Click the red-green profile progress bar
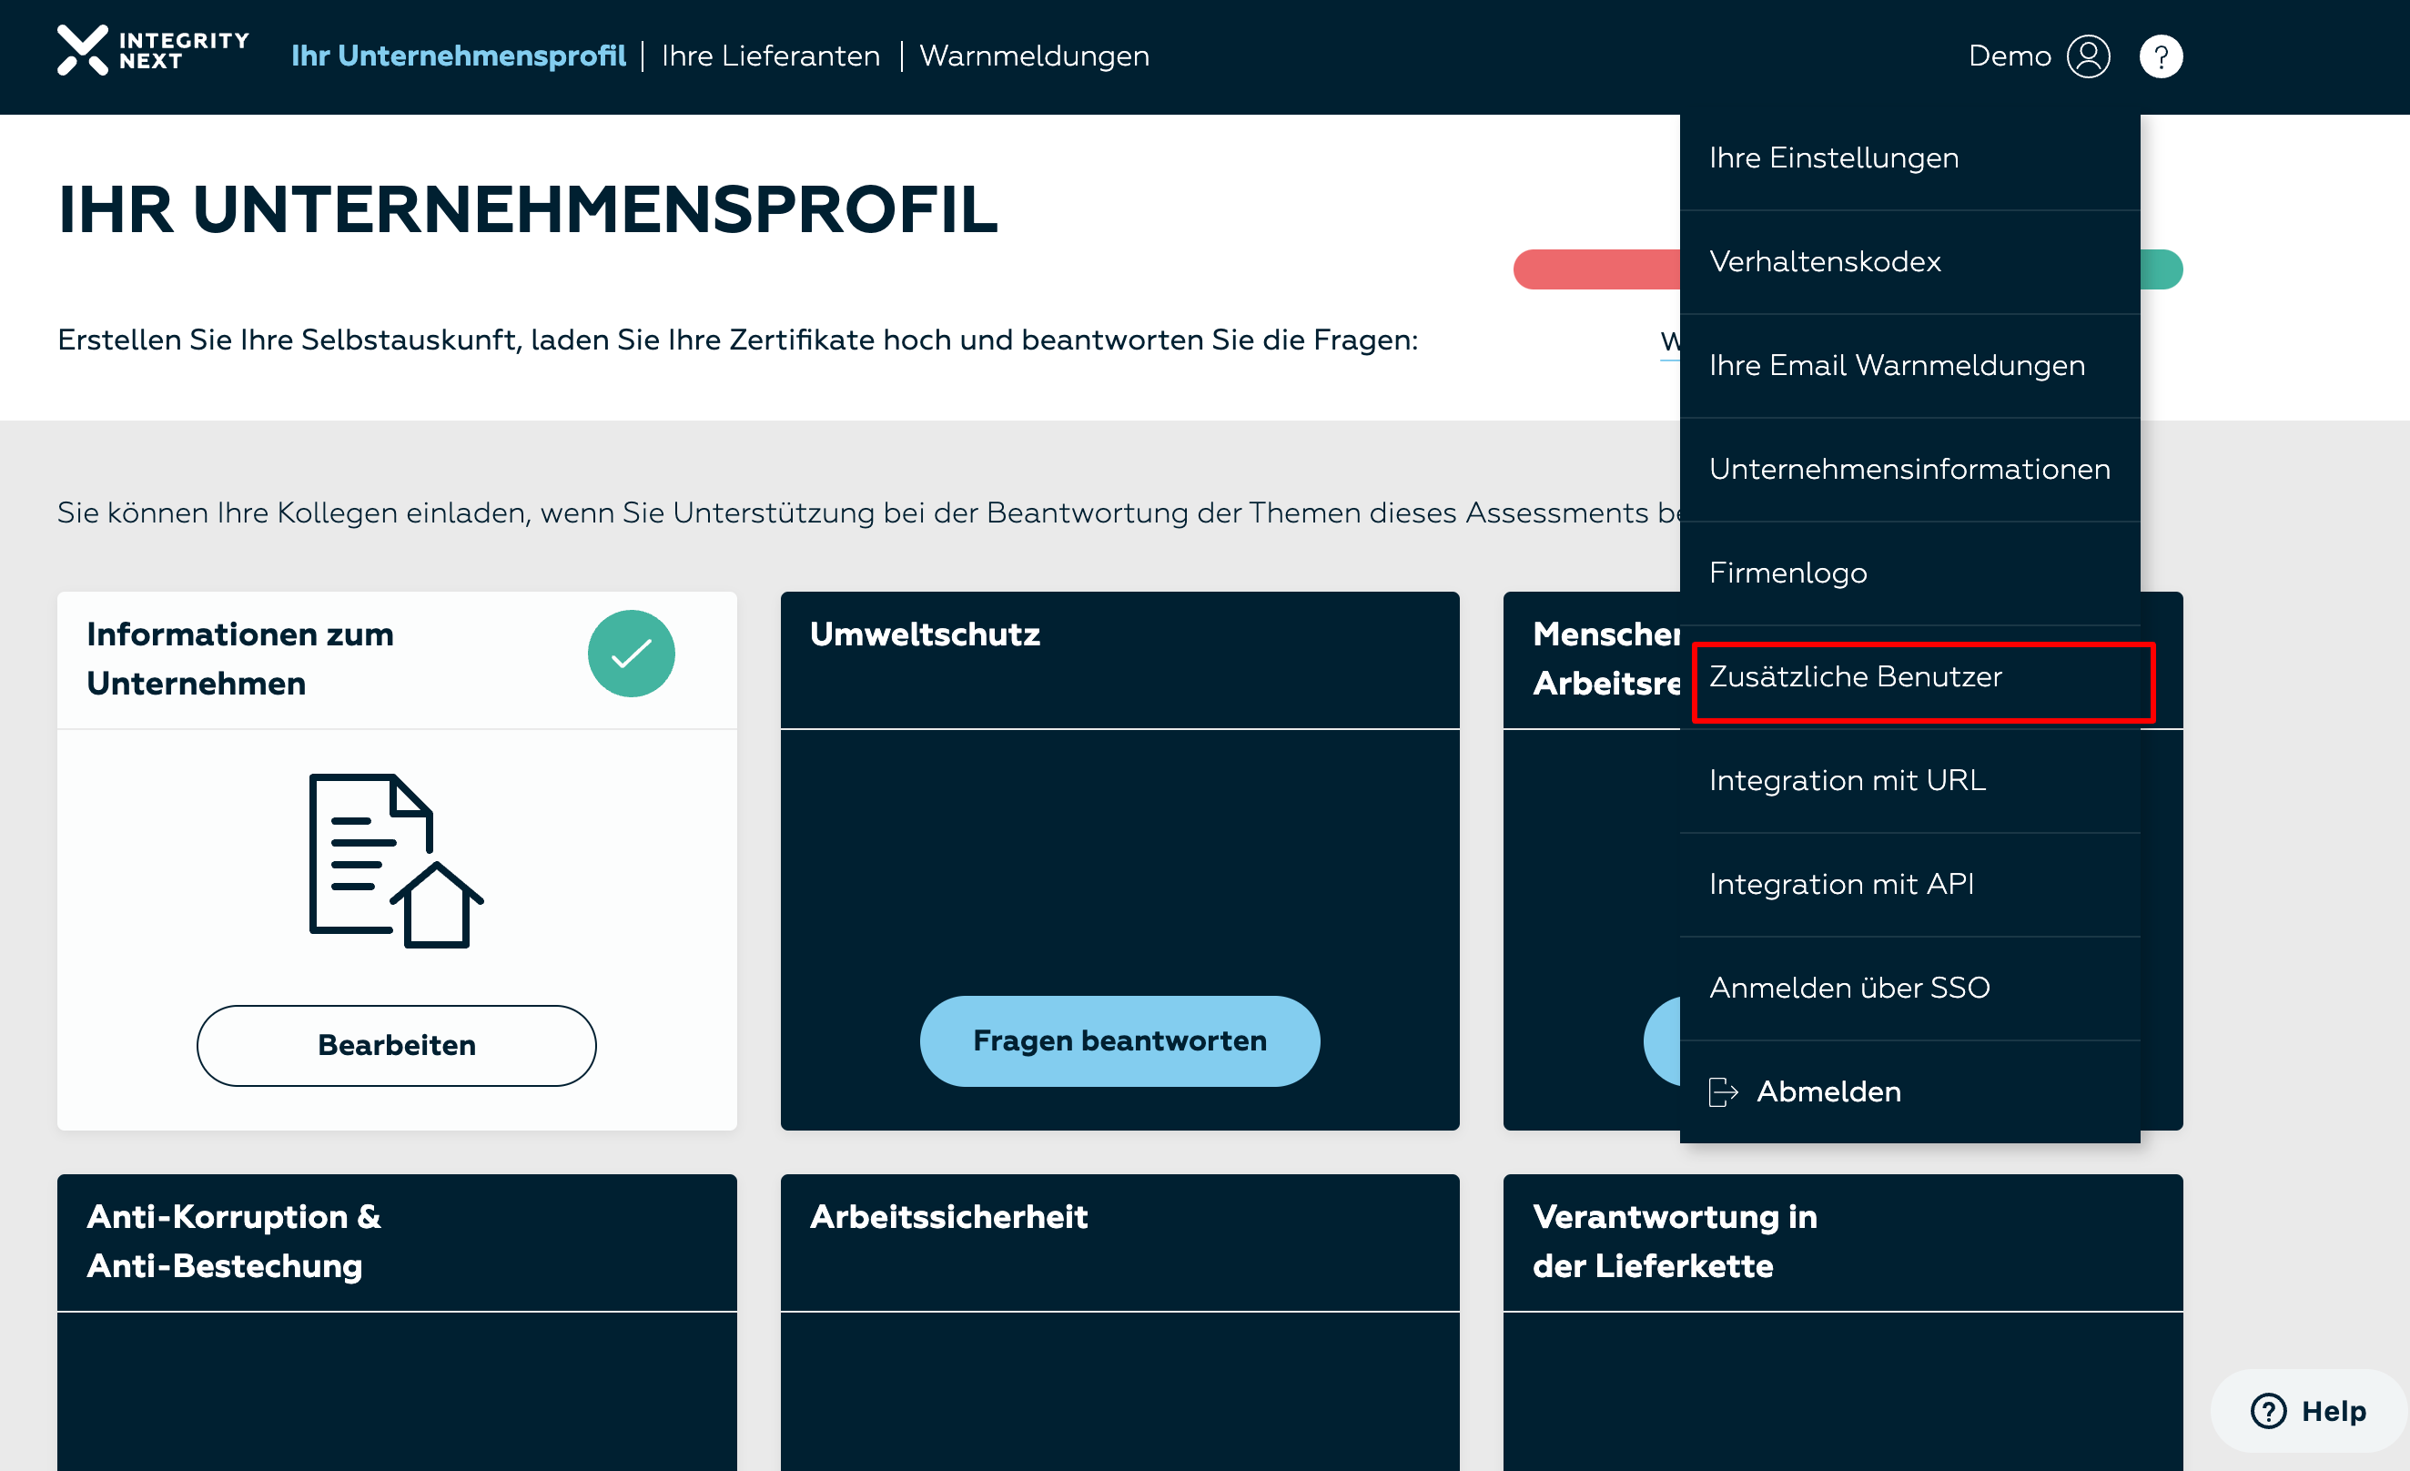Image resolution: width=2410 pixels, height=1471 pixels. coord(1595,270)
